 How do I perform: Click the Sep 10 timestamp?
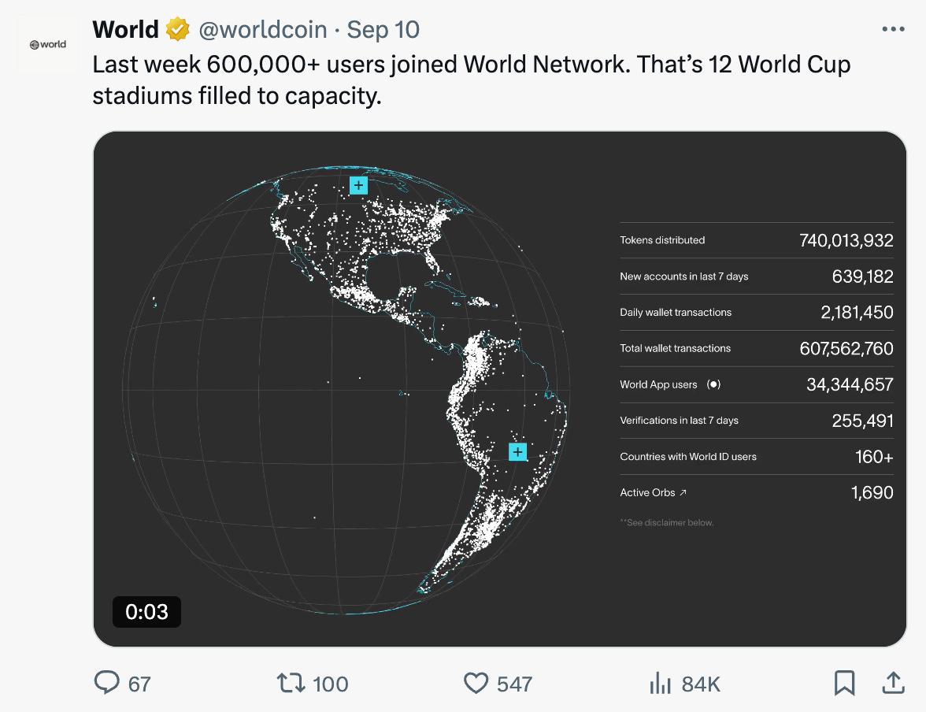[383, 29]
